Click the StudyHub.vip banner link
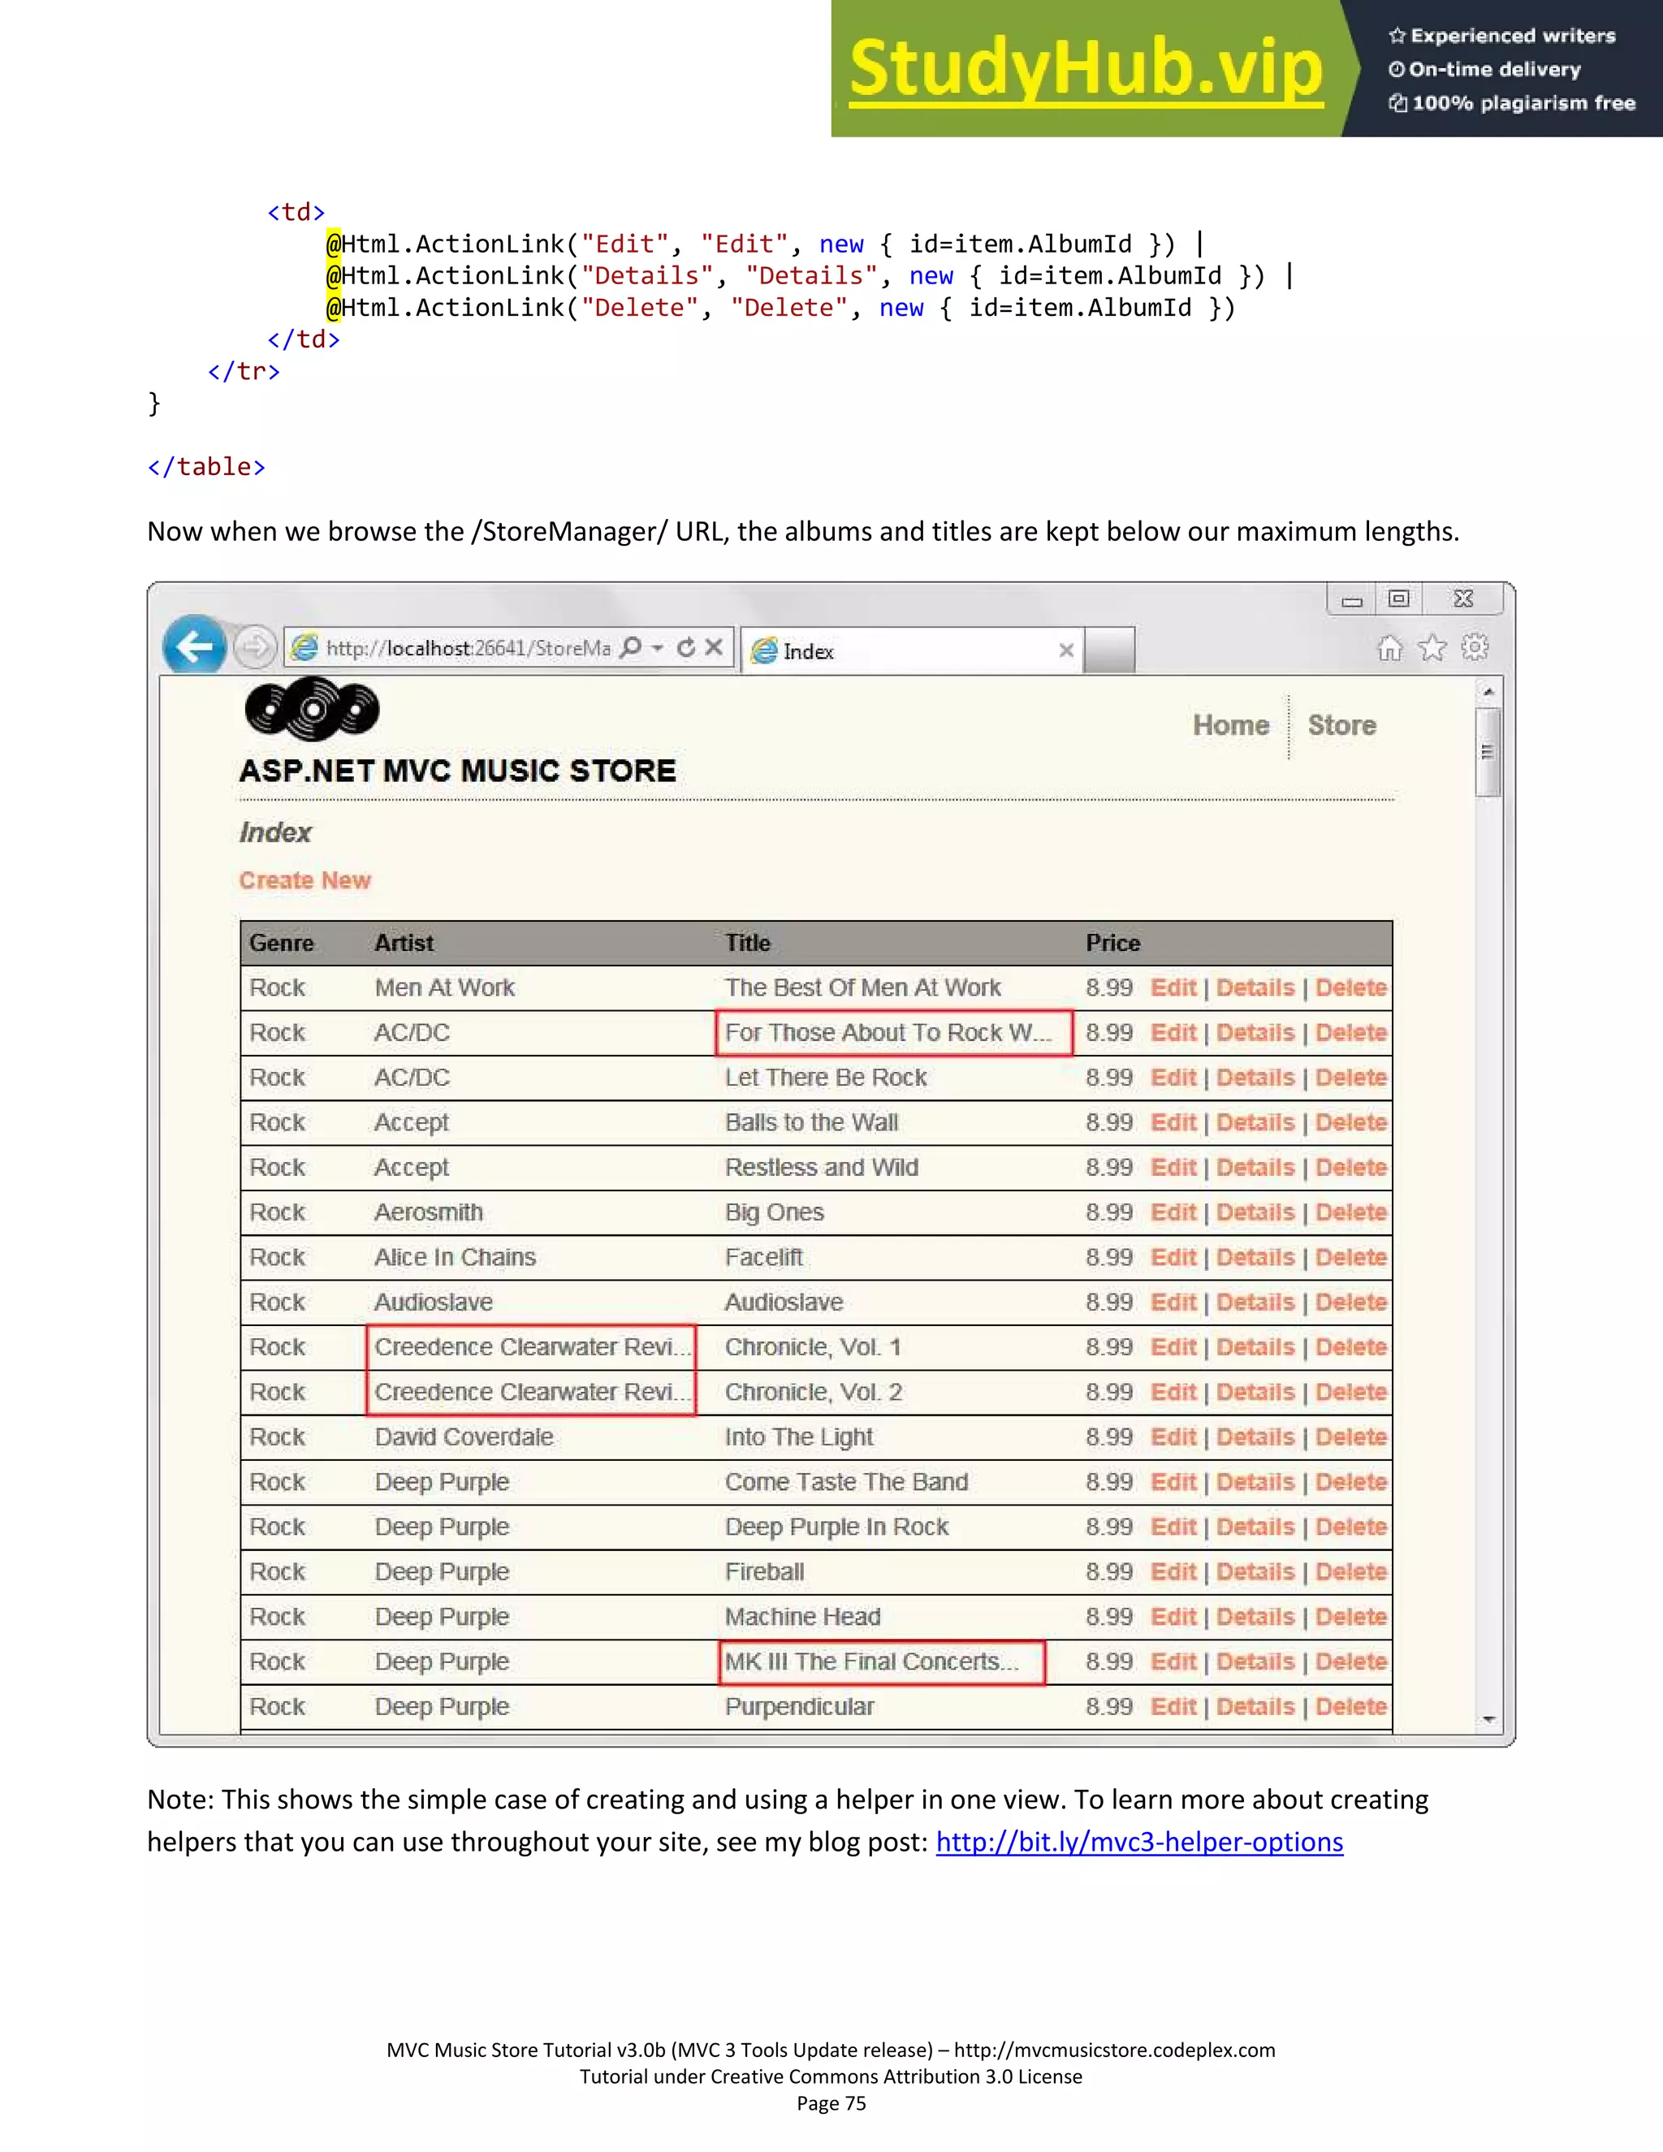Image resolution: width=1663 pixels, height=2152 pixels. point(1086,69)
